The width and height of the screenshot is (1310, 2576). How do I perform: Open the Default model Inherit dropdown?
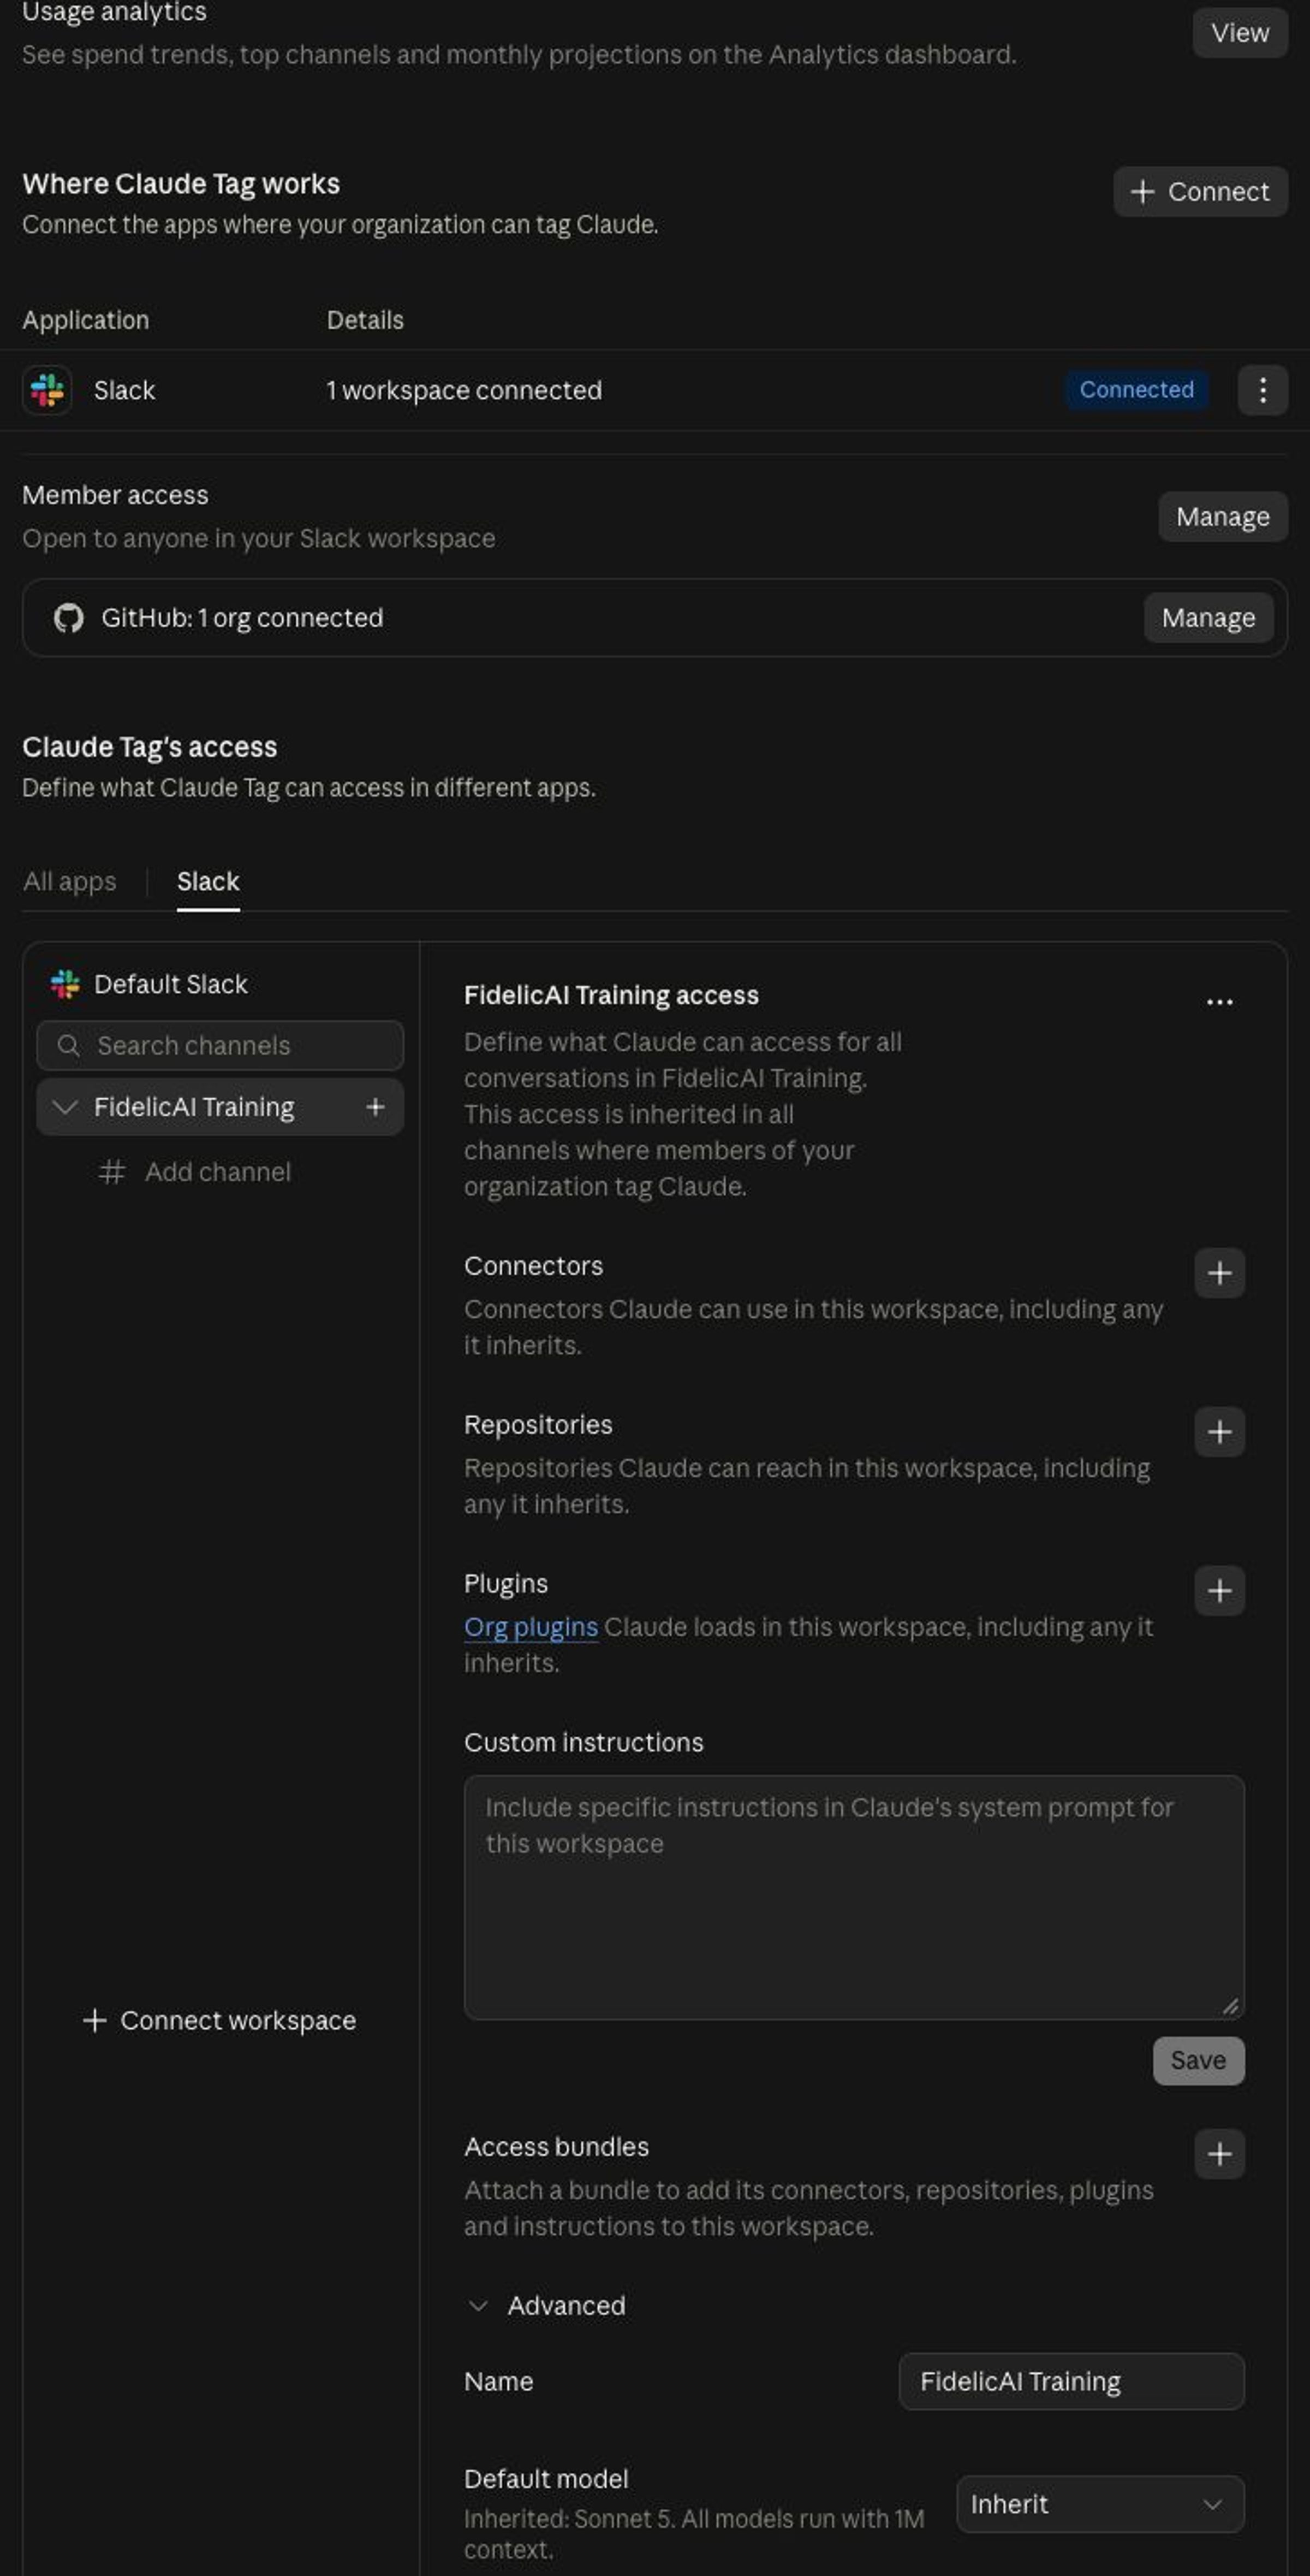(x=1099, y=2504)
